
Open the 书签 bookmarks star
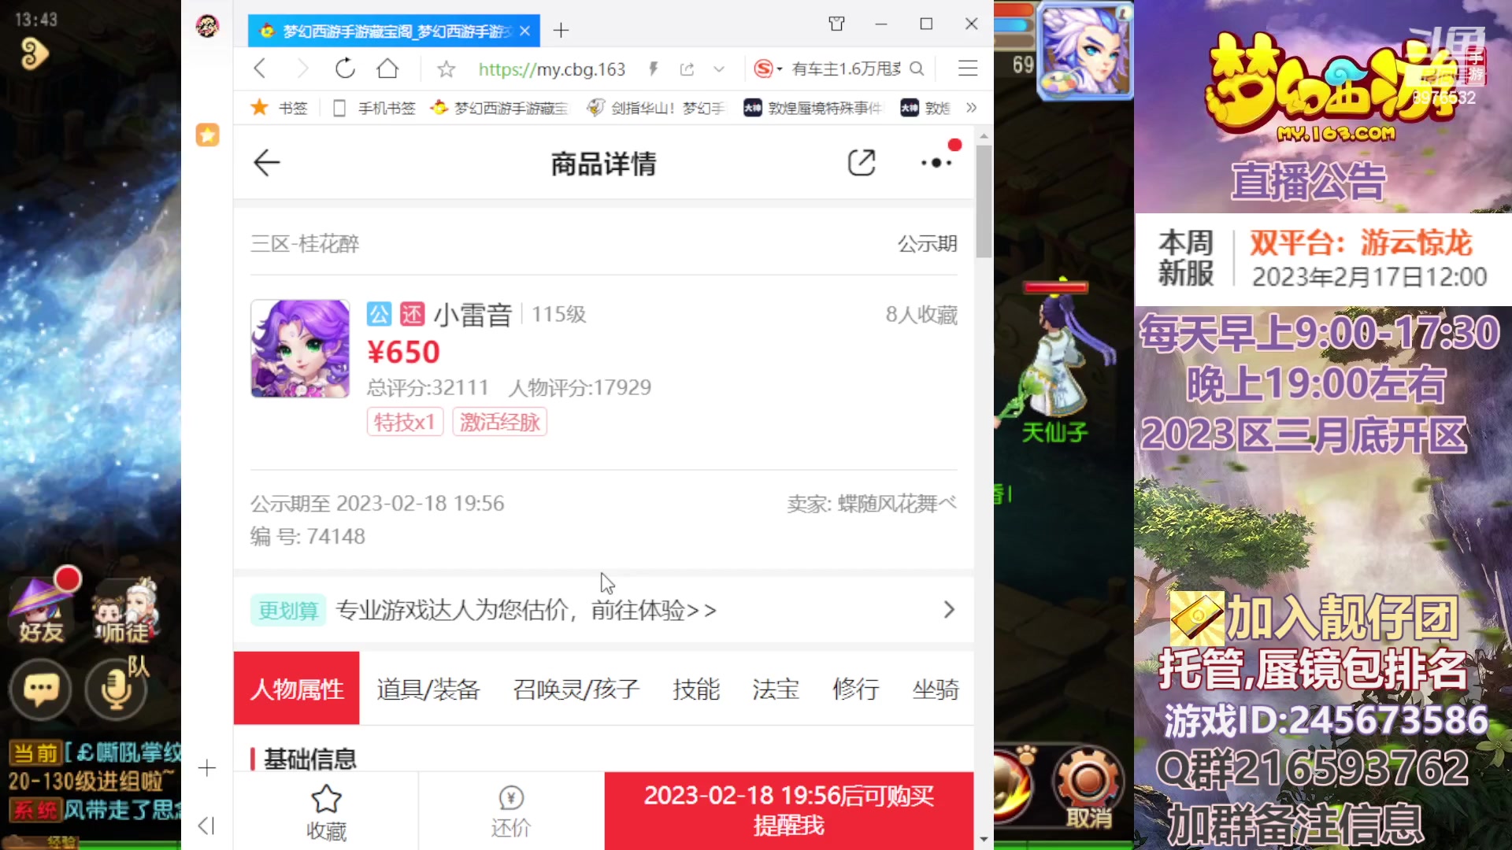click(278, 108)
